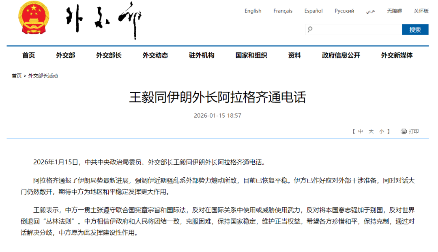Select medium font size 中
The width and height of the screenshot is (438, 252).
[361, 131]
